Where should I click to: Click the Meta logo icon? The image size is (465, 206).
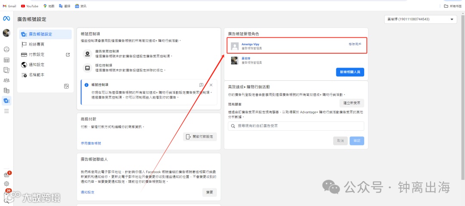6,18
